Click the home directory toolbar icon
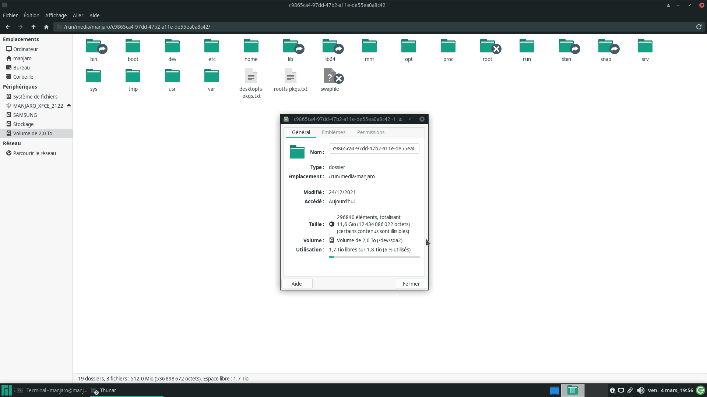Screen dimensions: 707x397 [46, 27]
